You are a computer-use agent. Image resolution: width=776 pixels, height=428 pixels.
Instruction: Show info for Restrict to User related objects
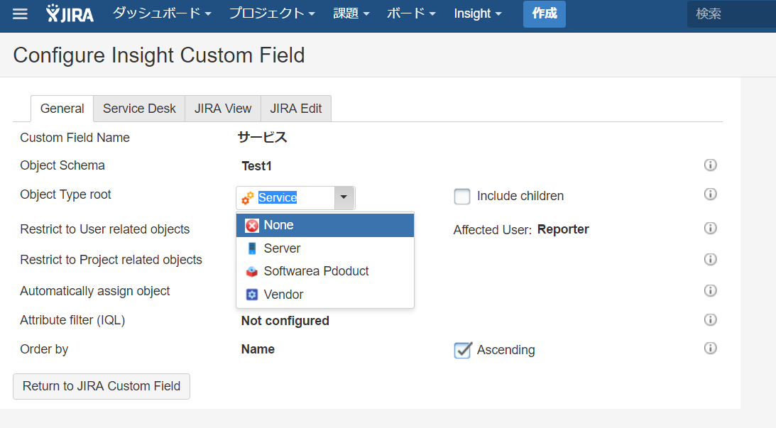point(710,228)
